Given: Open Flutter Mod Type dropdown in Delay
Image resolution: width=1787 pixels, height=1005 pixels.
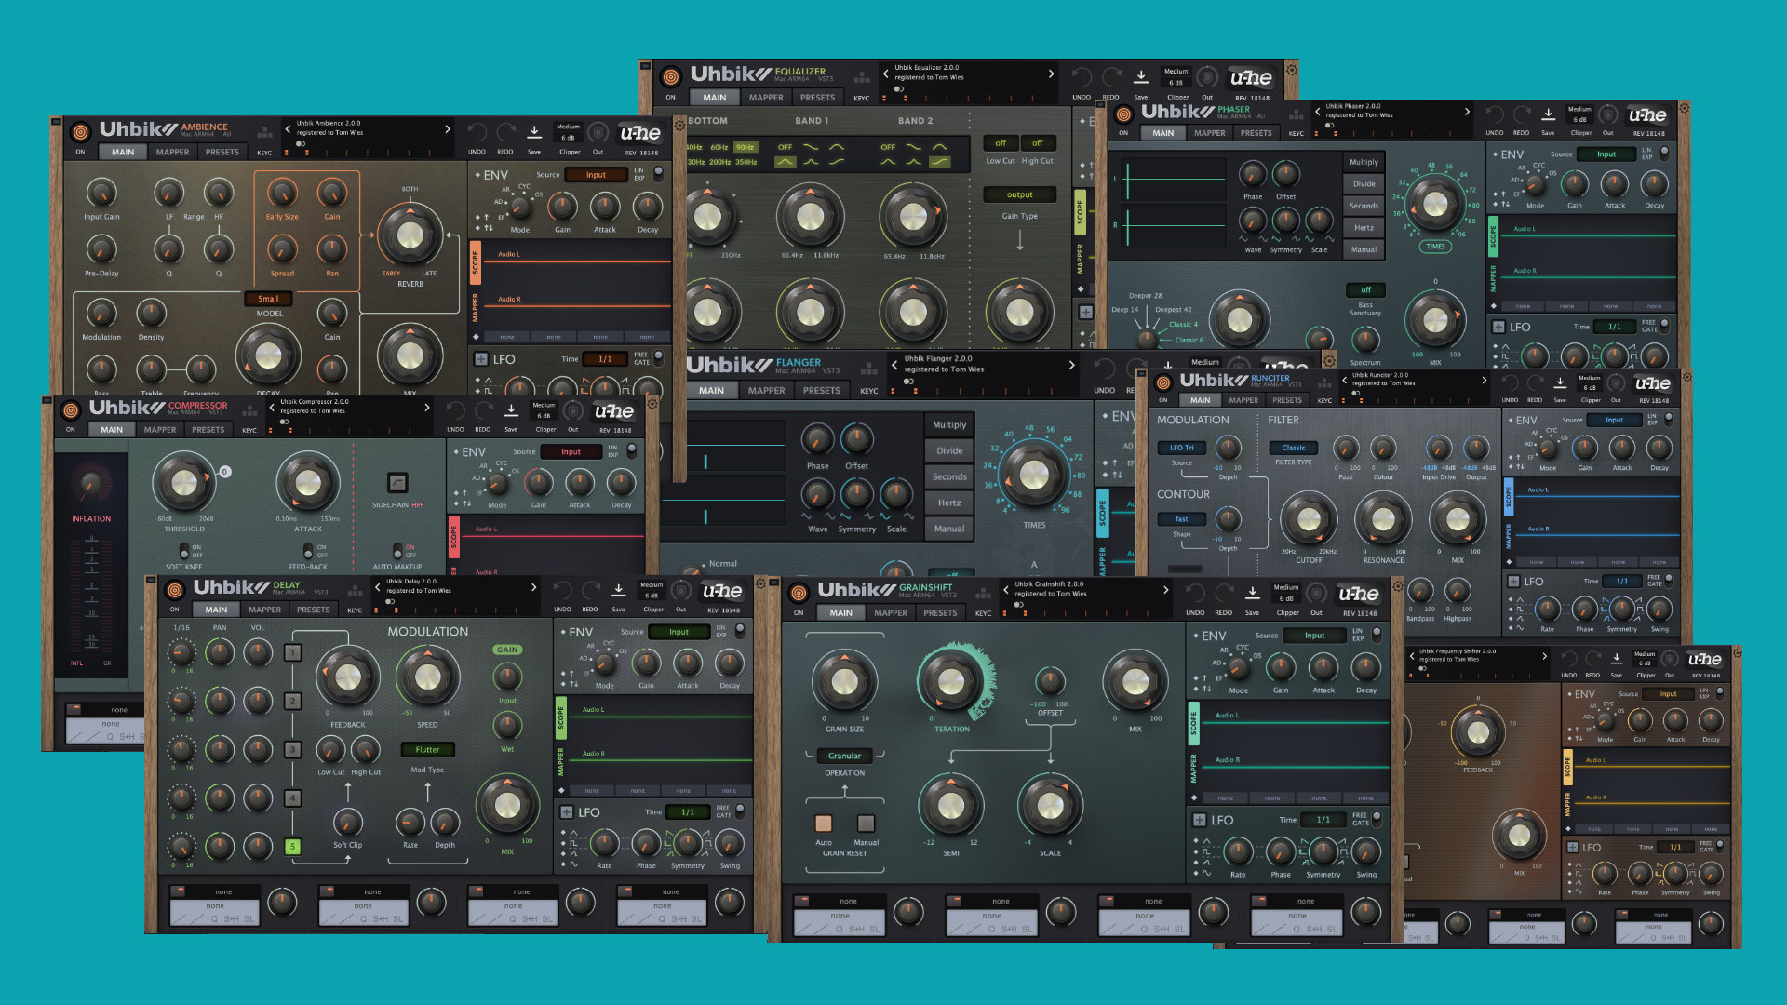Looking at the screenshot, I should coord(427,750).
